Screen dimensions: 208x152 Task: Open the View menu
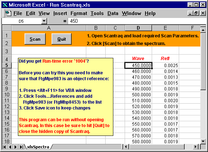pos(44,14)
